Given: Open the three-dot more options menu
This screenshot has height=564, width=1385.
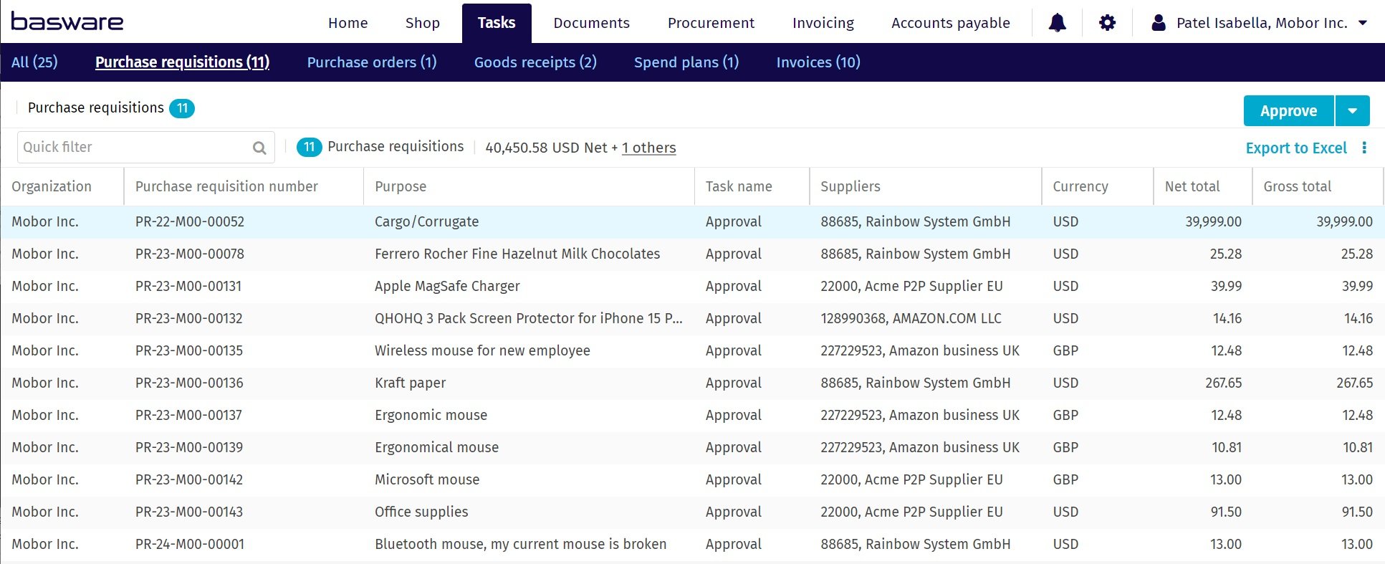Looking at the screenshot, I should point(1364,148).
